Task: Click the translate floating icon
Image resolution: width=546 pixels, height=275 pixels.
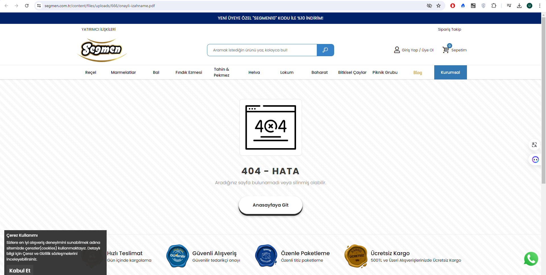Action: click(x=534, y=145)
